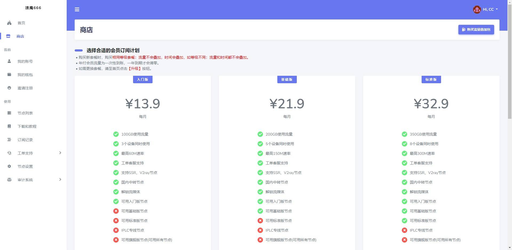
Task: Select the 邀请注册 invite icon
Action: tap(9, 88)
